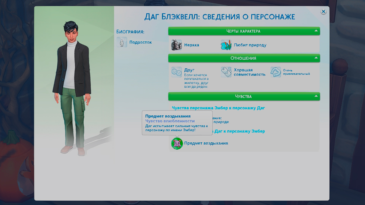Click the Предмет воздыхания sentiment icon
Screen dimensions: 365x205
[177, 143]
